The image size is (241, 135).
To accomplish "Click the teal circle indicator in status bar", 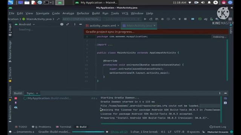I will tap(232, 132).
